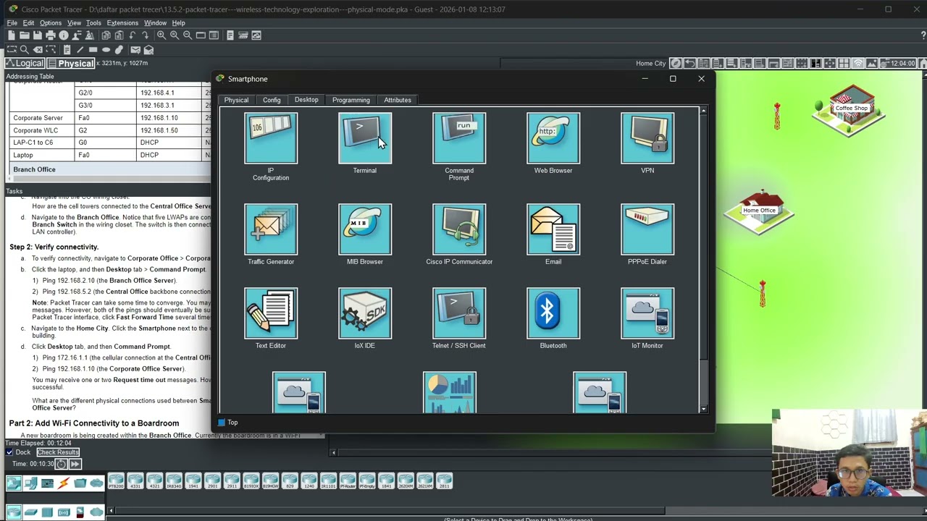Switch to the Physical workspace view
The height and width of the screenshot is (521, 927).
pyautogui.click(x=71, y=64)
